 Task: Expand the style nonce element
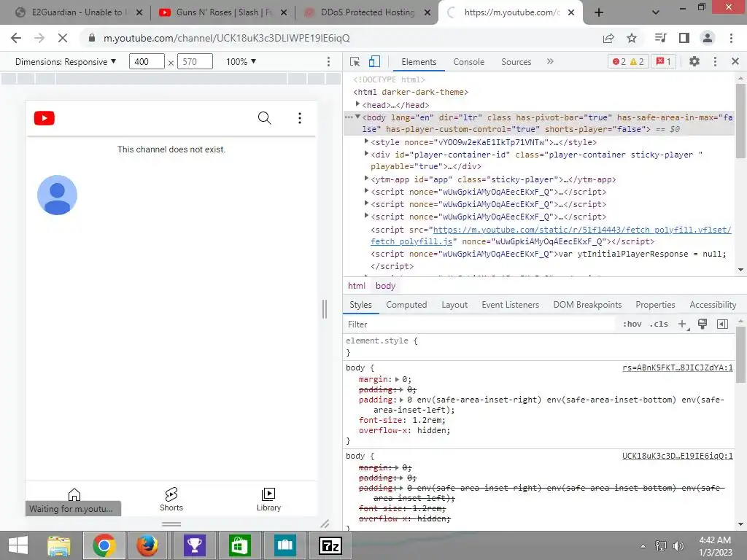366,141
